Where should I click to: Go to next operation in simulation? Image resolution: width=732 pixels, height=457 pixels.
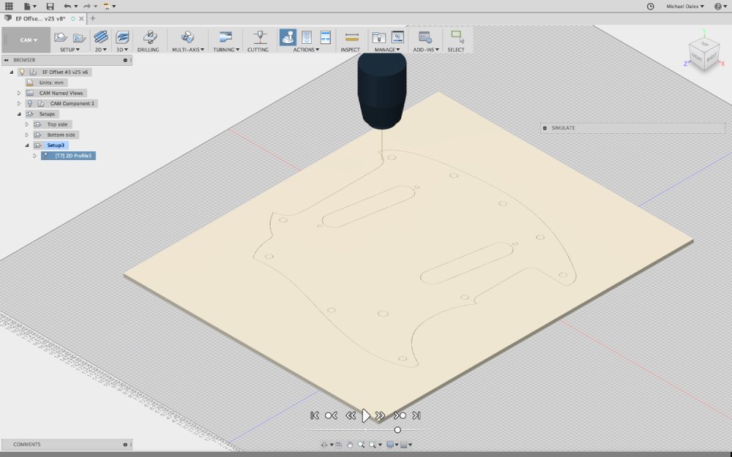pyautogui.click(x=400, y=415)
